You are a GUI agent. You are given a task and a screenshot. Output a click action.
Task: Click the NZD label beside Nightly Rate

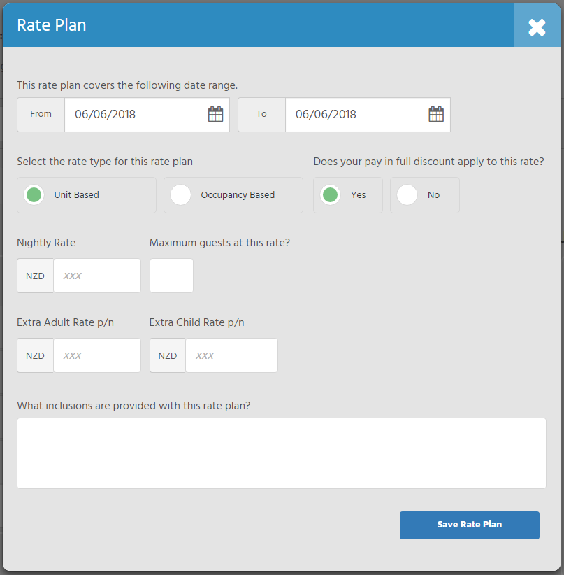pos(35,276)
